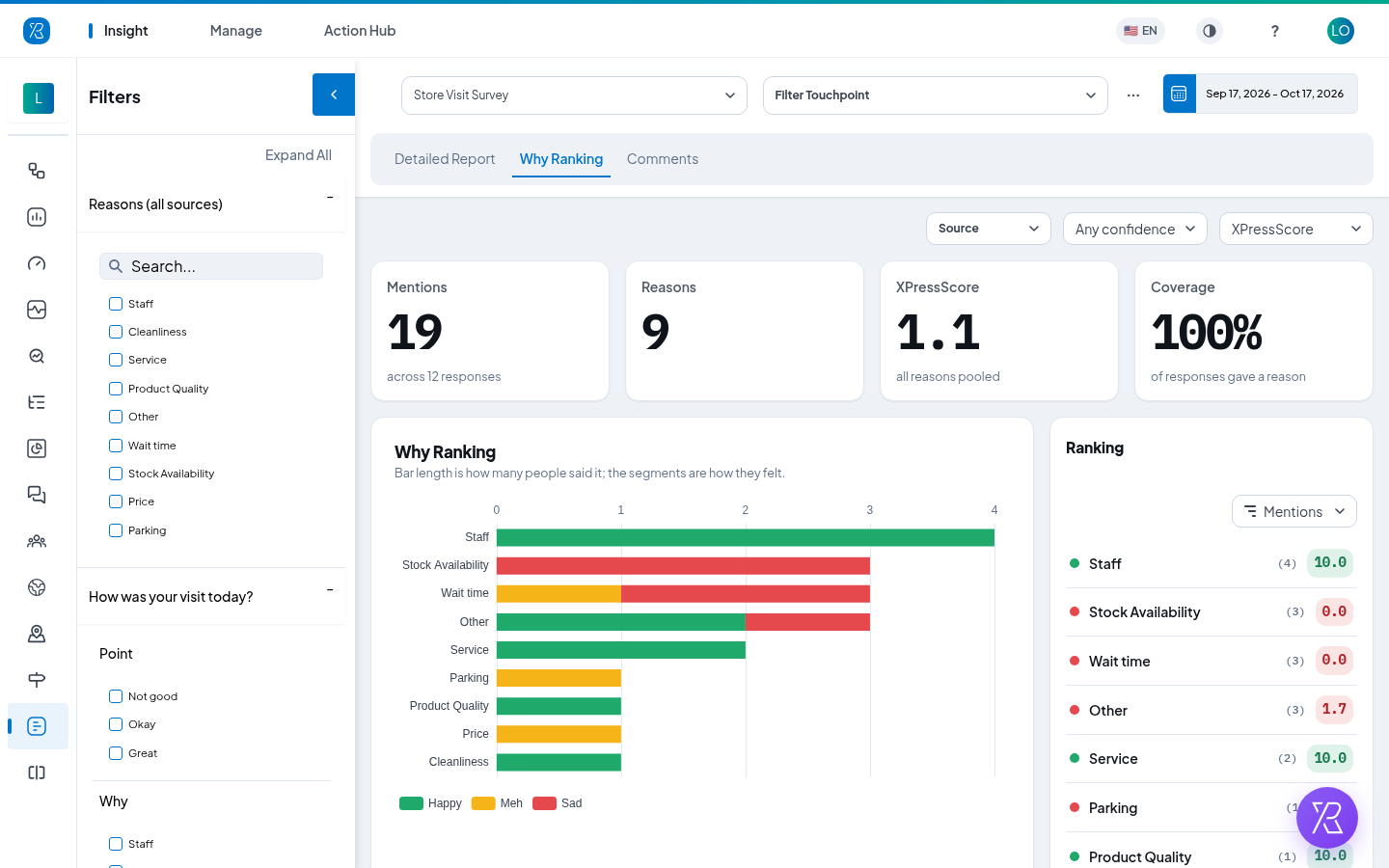Open the floating purple assistant button

(x=1327, y=818)
